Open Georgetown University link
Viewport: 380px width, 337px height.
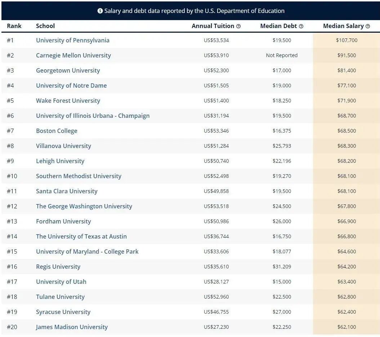pos(68,70)
